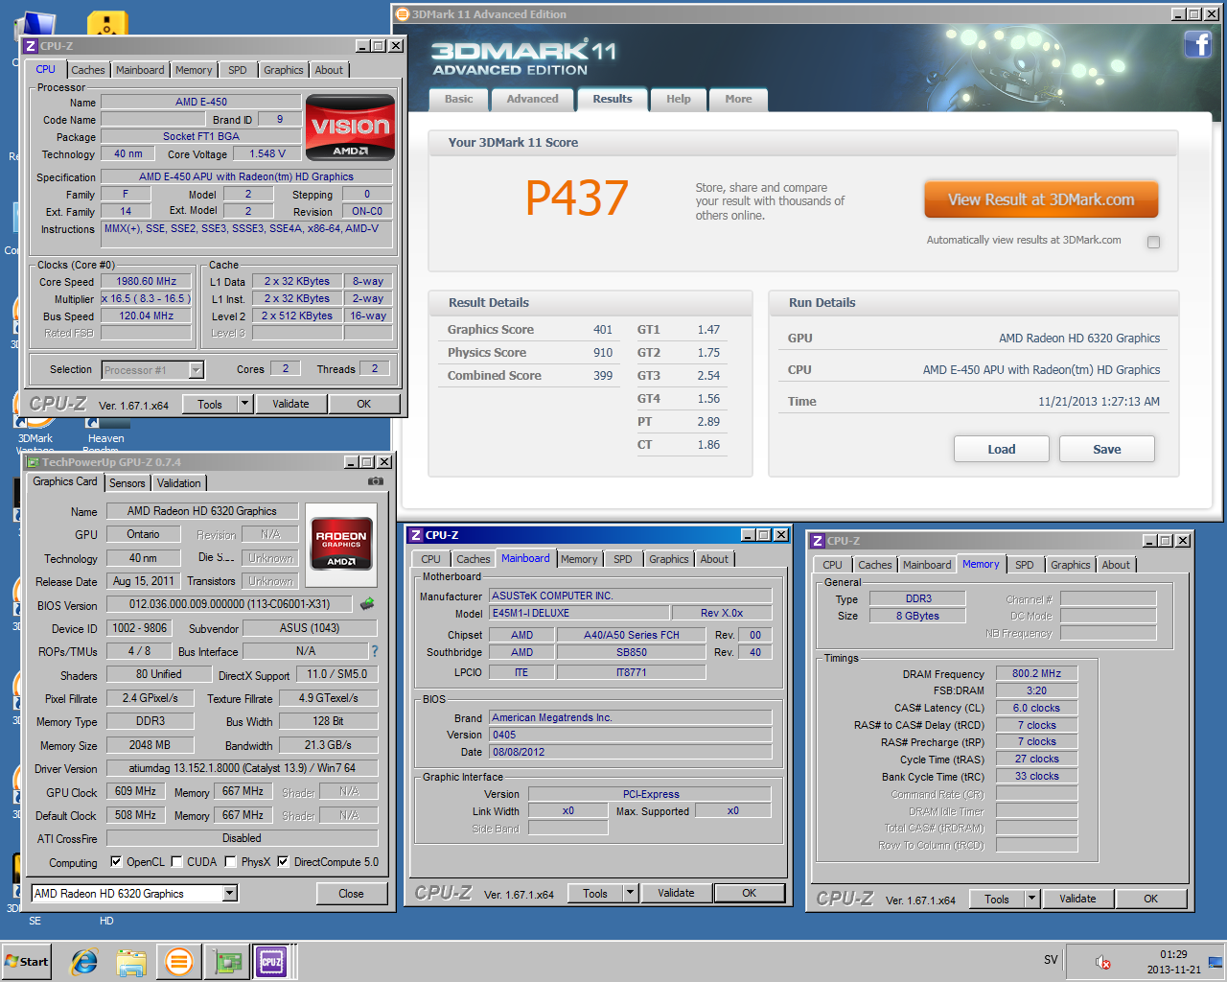Viewport: 1227px width, 982px height.
Task: Click Validate in the CPU-Z CPU window
Action: click(x=290, y=404)
